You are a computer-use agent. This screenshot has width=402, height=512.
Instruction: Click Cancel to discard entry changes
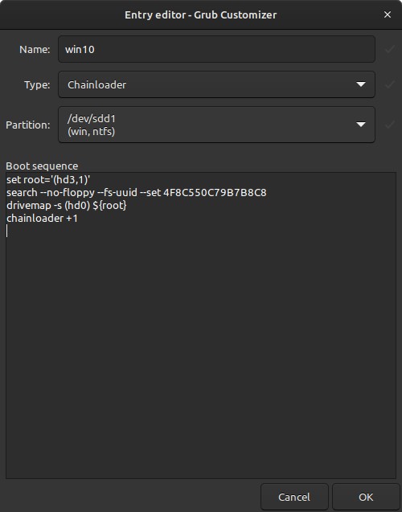point(294,497)
